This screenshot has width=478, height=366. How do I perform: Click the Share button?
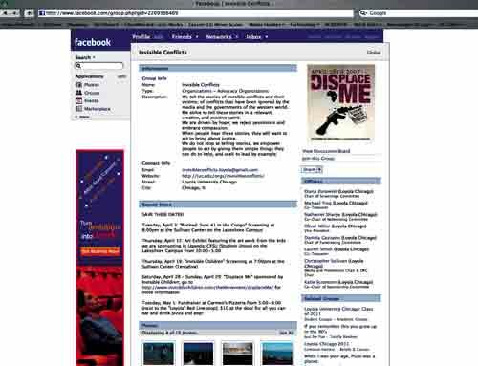[312, 170]
